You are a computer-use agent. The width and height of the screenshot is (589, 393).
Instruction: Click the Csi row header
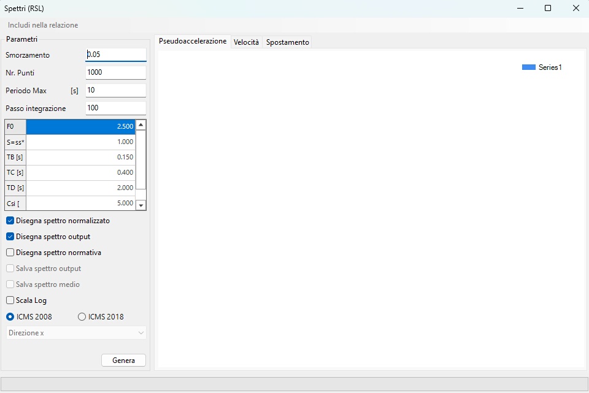click(15, 203)
